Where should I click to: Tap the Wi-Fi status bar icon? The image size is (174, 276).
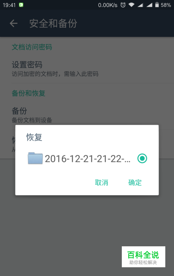(x=132, y=5)
